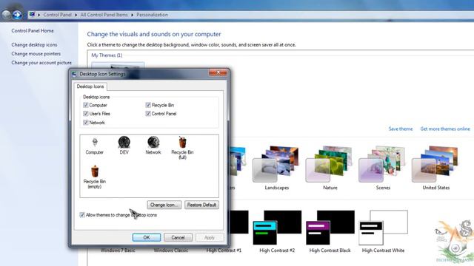Toggle the Computer desktop icon checkbox
The image size is (474, 266).
(86, 105)
